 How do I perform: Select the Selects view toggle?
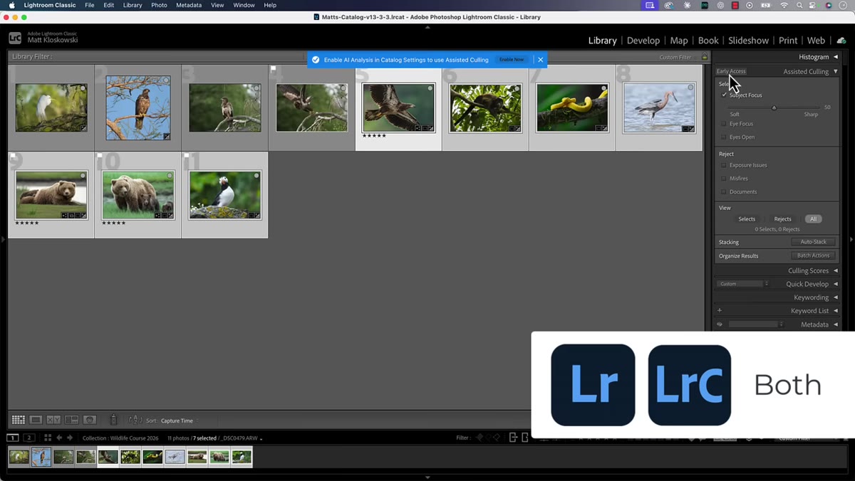click(x=747, y=219)
